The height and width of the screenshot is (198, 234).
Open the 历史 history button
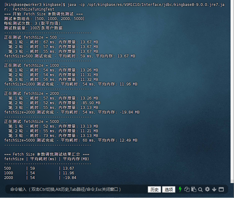coord(154,190)
